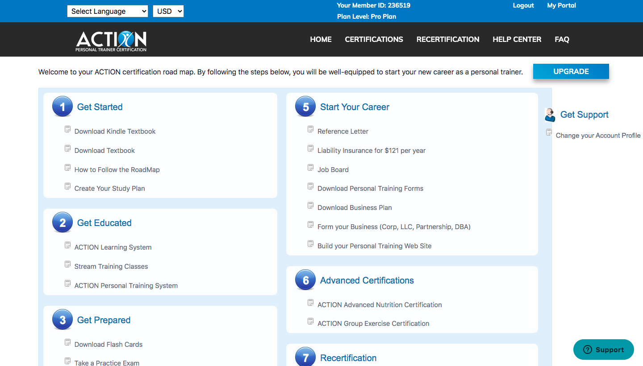Click document icon beside Job Board

coord(310,168)
